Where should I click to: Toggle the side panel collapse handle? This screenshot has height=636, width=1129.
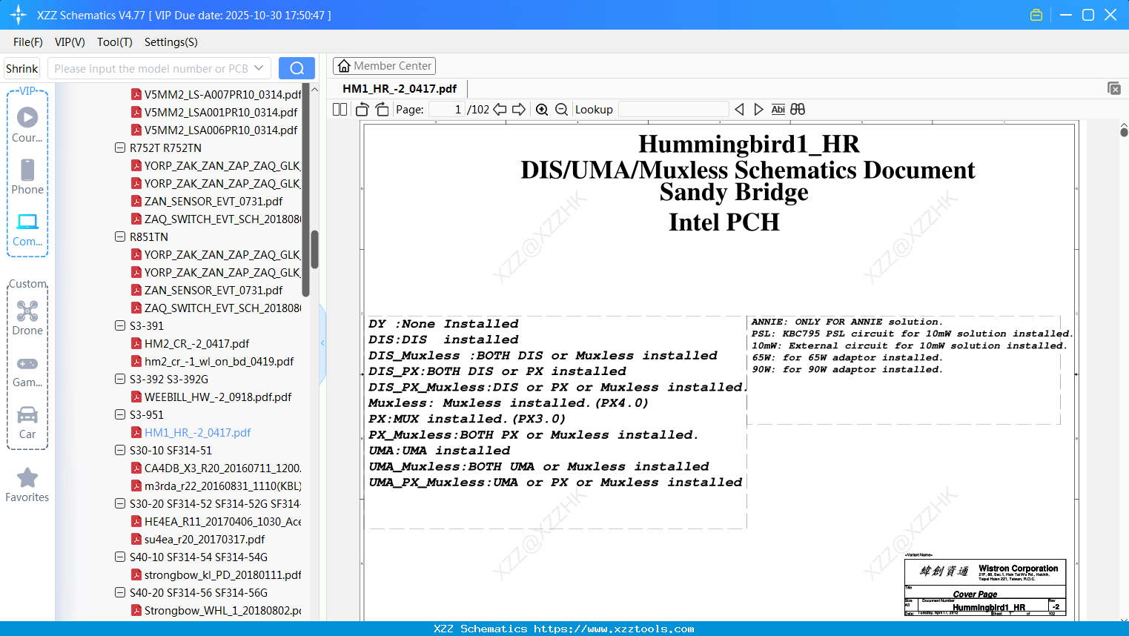point(322,343)
